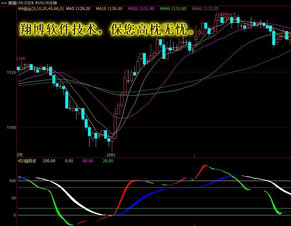The height and width of the screenshot is (226, 291).
Task: Click the 0 level label on KDJ axis
Action: pos(15,215)
